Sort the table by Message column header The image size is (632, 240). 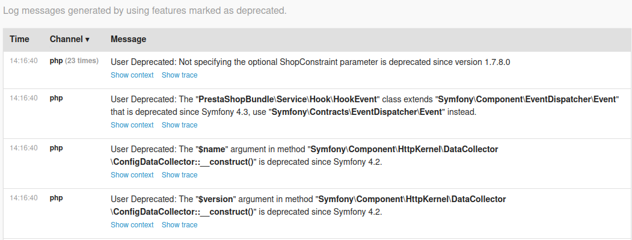tap(128, 39)
